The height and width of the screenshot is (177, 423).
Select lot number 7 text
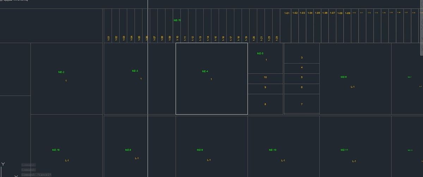point(302,104)
